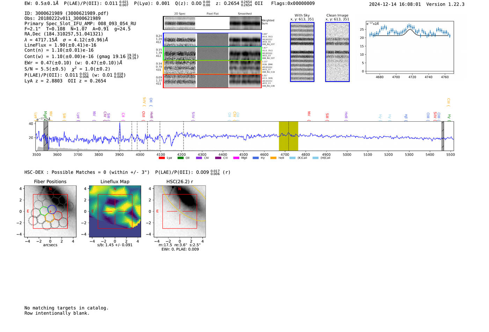Open the Clean Image cutout
The height and width of the screenshot is (332, 489).
tap(337, 52)
